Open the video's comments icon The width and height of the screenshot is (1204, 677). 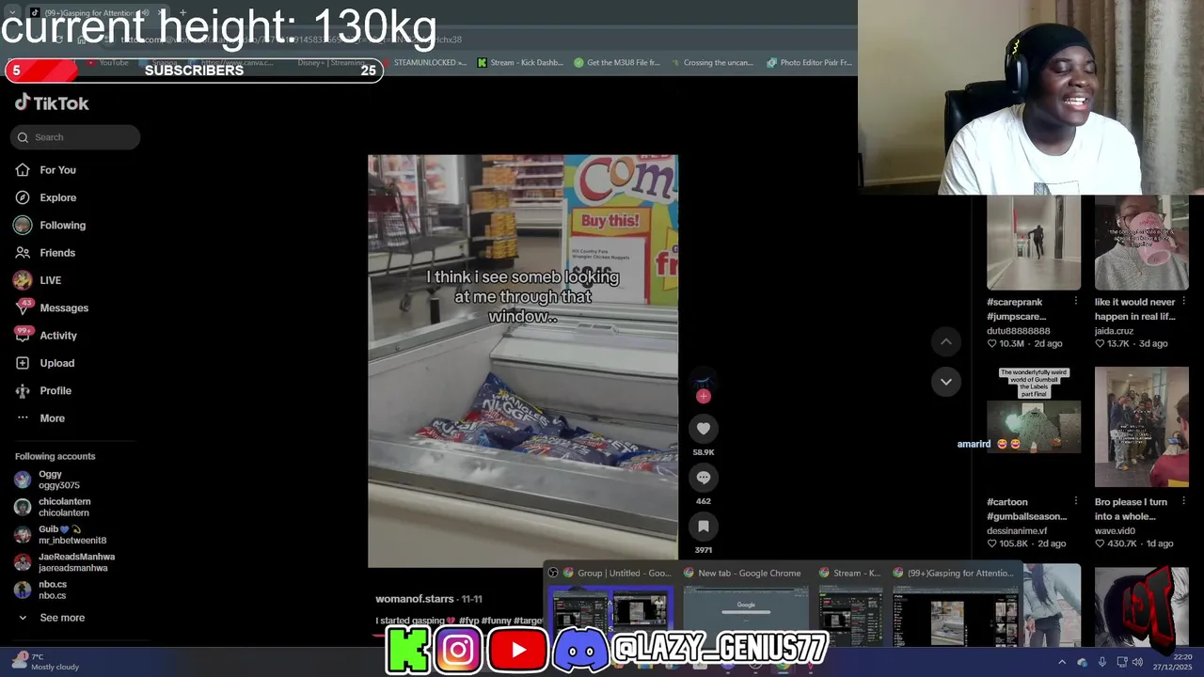point(703,478)
